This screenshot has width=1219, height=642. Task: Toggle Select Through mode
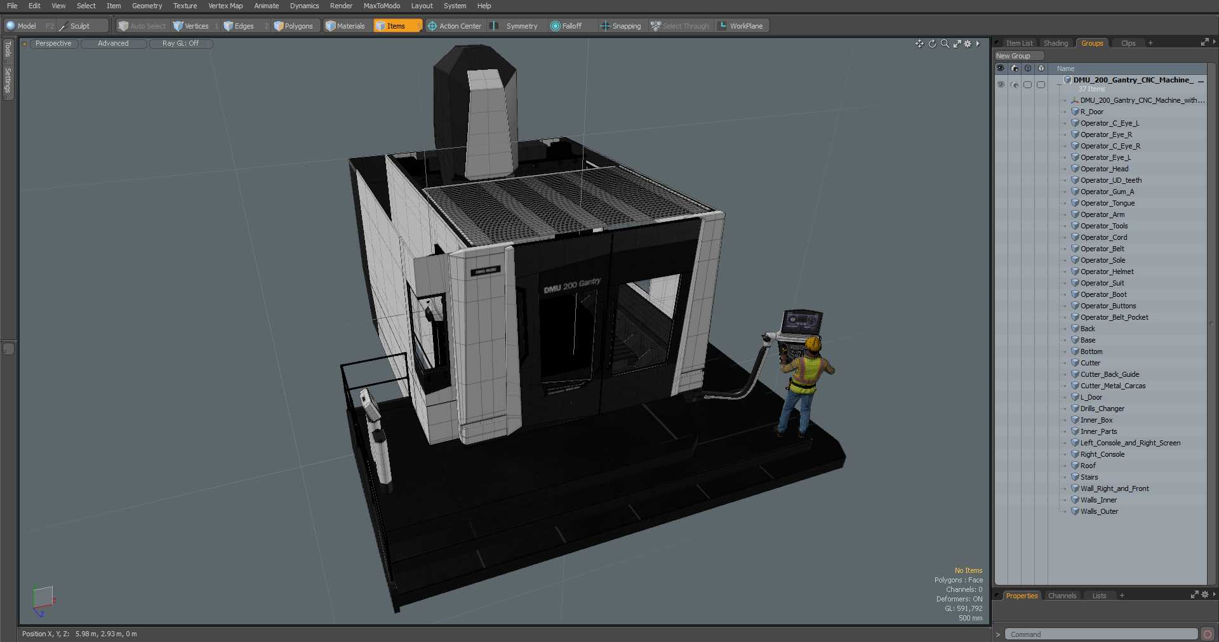[x=680, y=26]
